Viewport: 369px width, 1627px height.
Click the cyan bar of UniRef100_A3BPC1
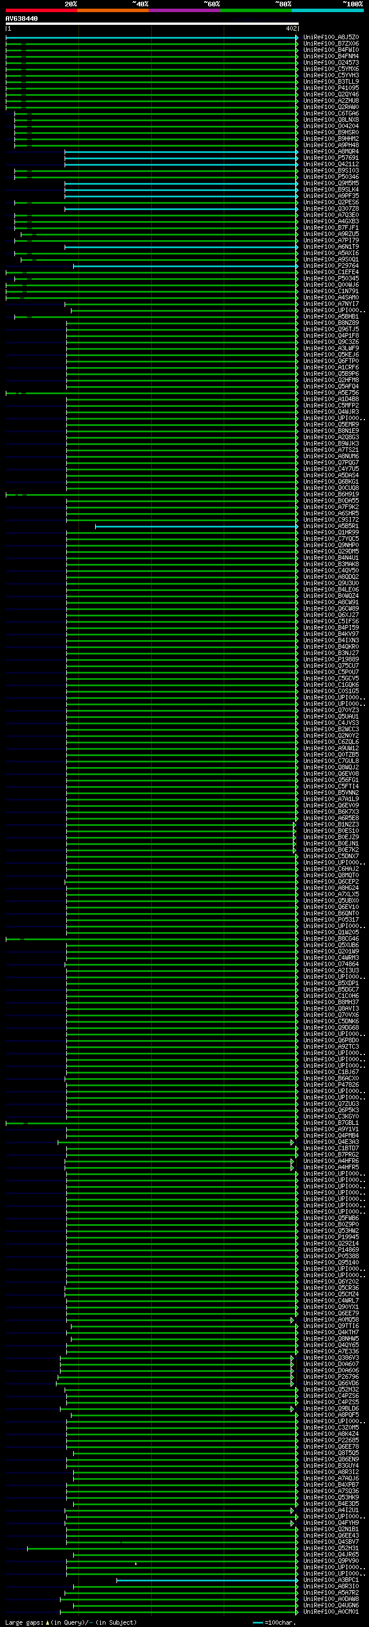coord(208,1580)
